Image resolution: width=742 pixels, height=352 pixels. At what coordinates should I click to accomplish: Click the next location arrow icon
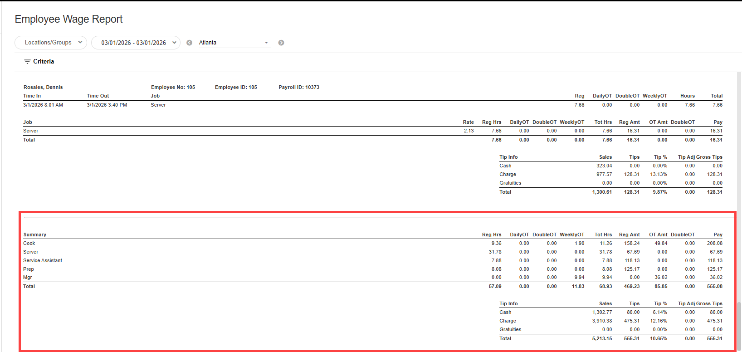[281, 43]
